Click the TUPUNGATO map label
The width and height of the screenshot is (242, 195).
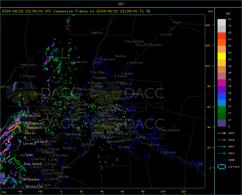[48, 153]
